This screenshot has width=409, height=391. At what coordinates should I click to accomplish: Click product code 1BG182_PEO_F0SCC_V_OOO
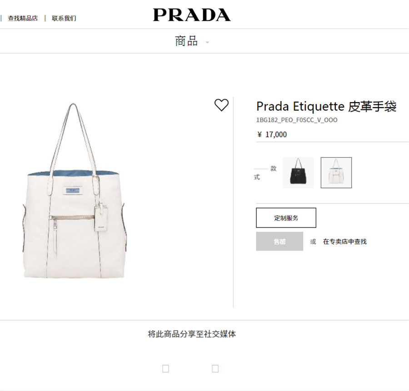297,120
